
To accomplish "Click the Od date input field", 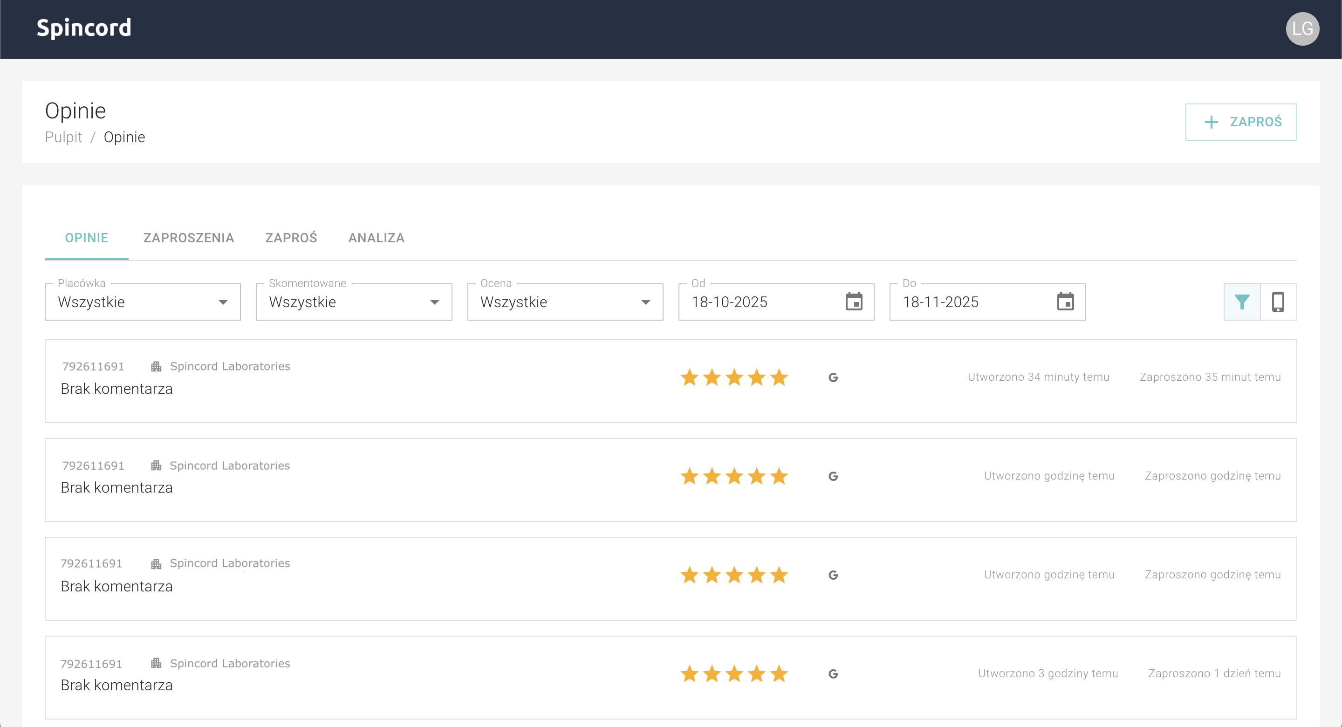I will click(760, 302).
